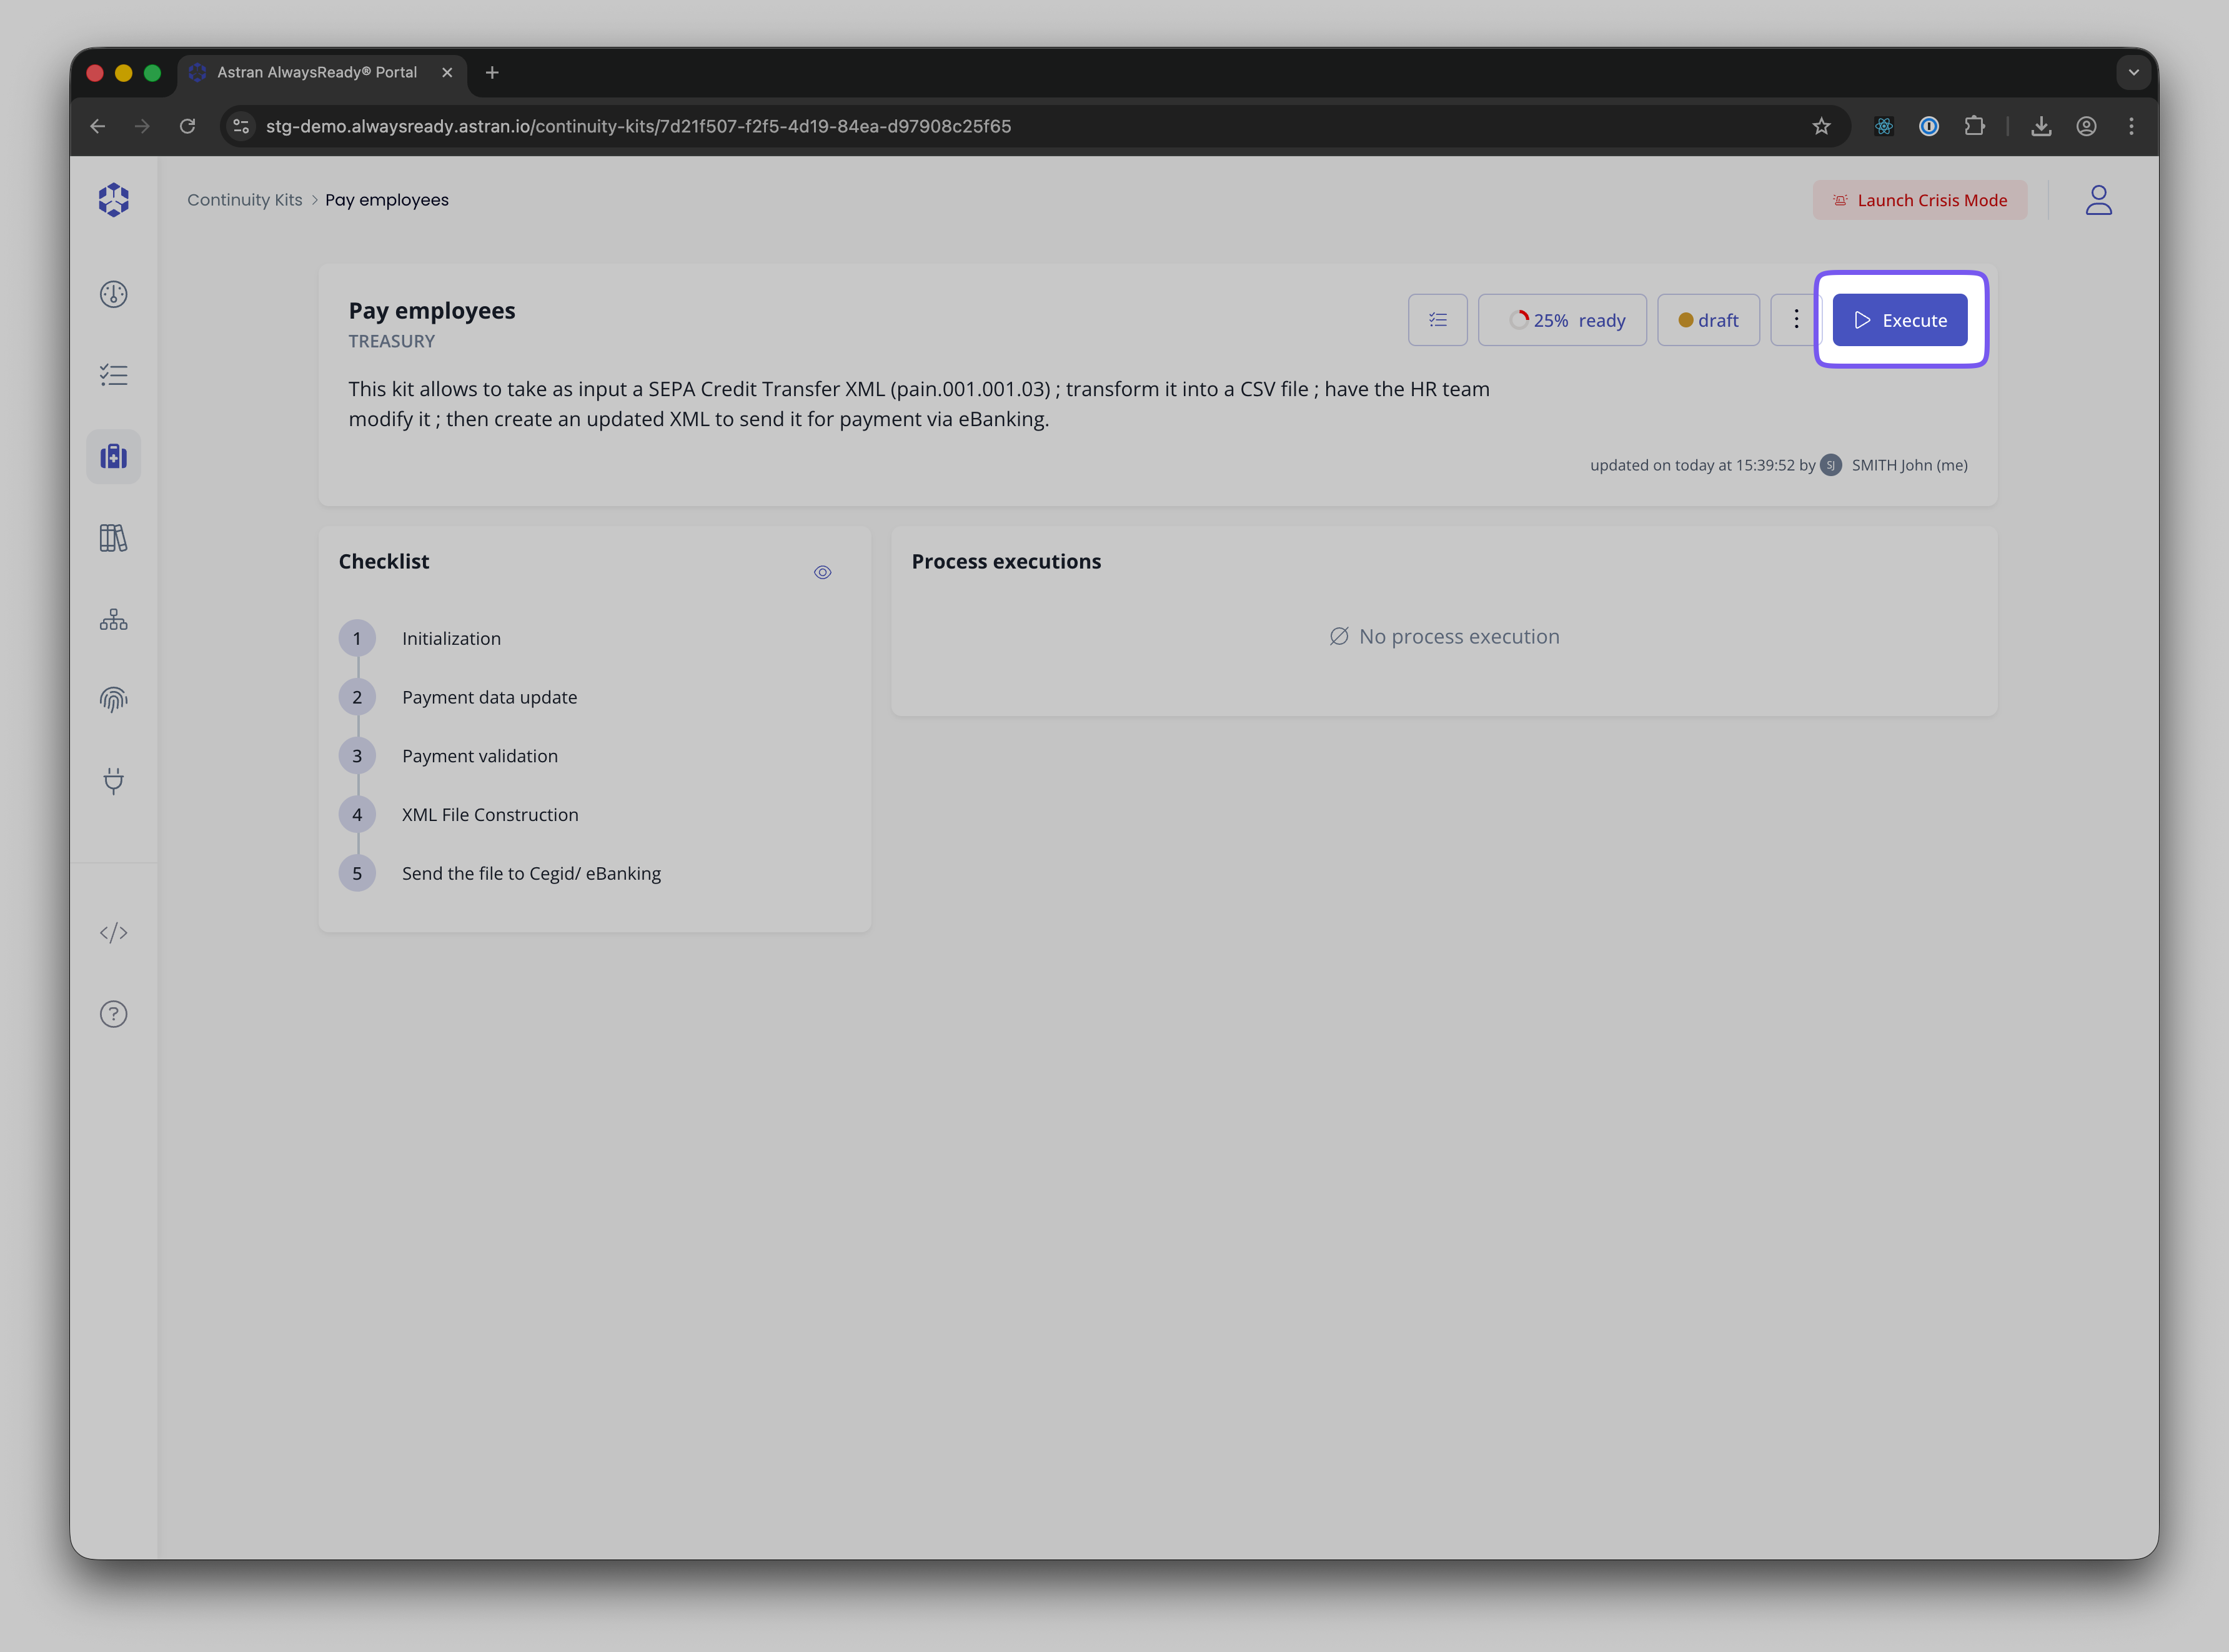Toggle checklist visibility with eye icon
2229x1652 pixels.
(822, 573)
